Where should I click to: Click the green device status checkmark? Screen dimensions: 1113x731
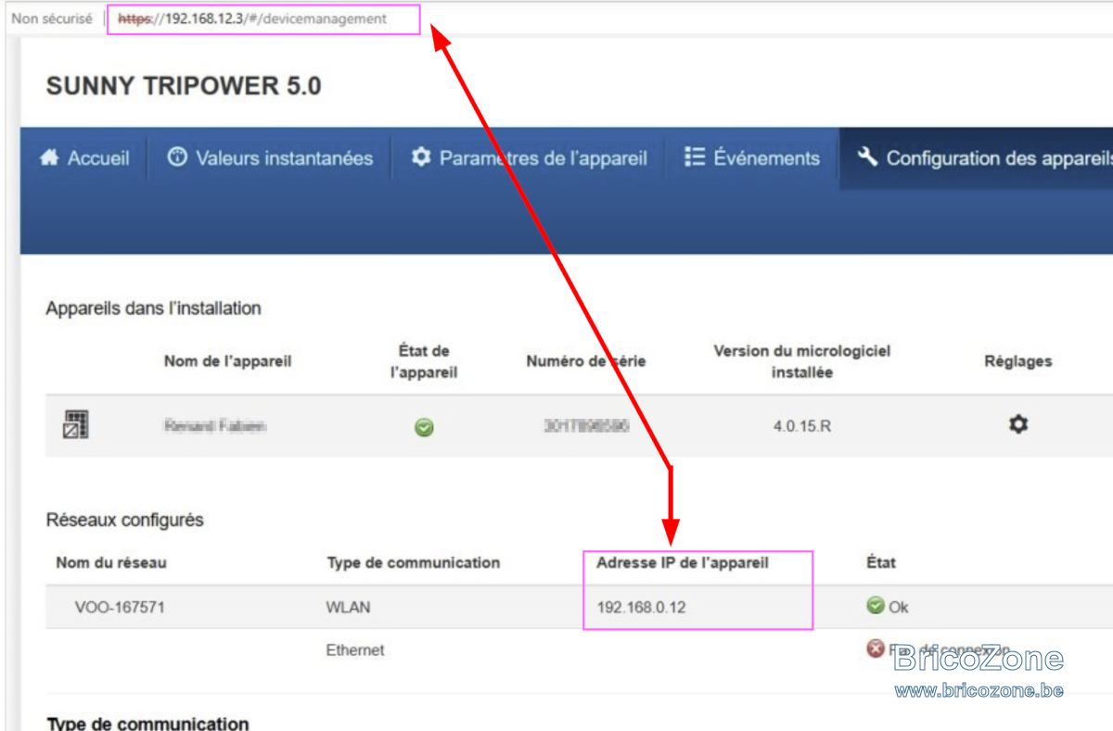424,427
